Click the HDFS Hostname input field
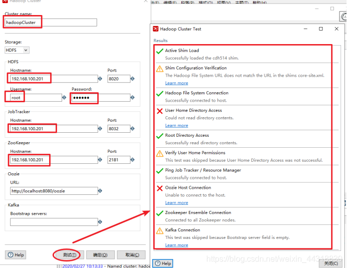Screen dimensions: 347x268 click(x=54, y=79)
